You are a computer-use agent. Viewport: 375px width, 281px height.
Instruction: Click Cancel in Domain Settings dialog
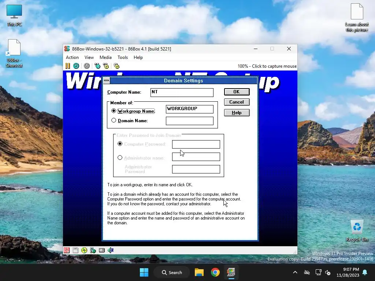pyautogui.click(x=237, y=102)
